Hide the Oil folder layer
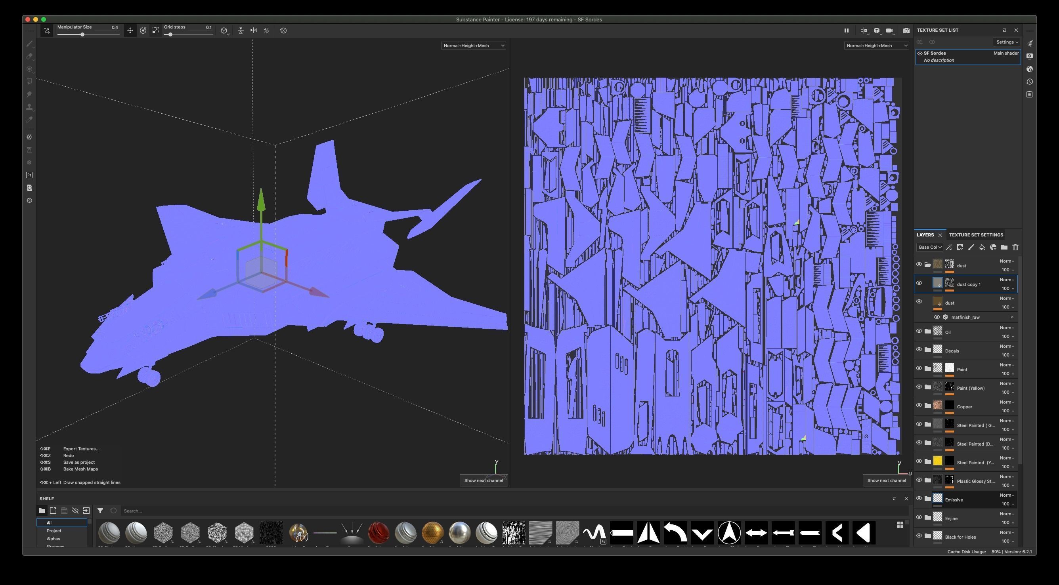The image size is (1059, 585). point(919,331)
